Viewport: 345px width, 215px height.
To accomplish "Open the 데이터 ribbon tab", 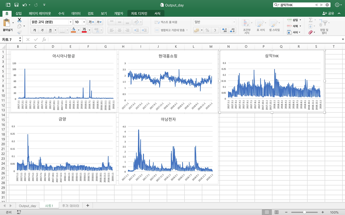I will click(x=76, y=13).
